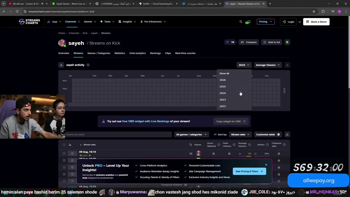
Task: Reload the page with the browser refresh button
Action: click(x=17, y=11)
